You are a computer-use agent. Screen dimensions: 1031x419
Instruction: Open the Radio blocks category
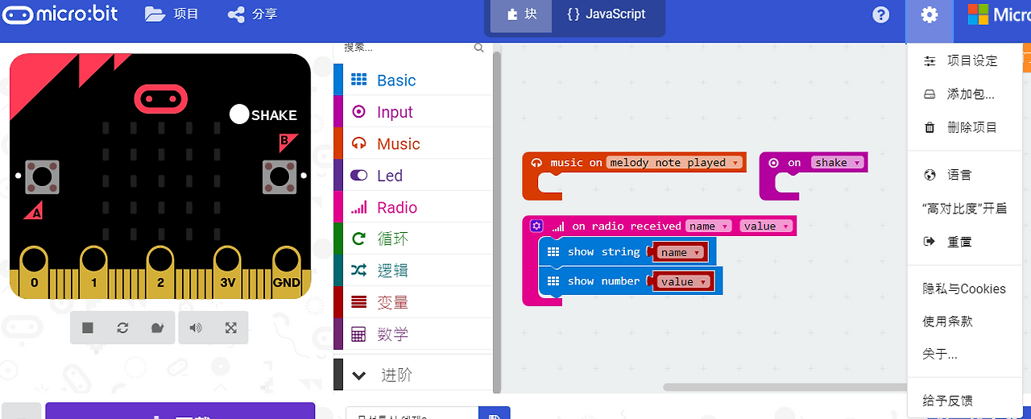click(412, 207)
